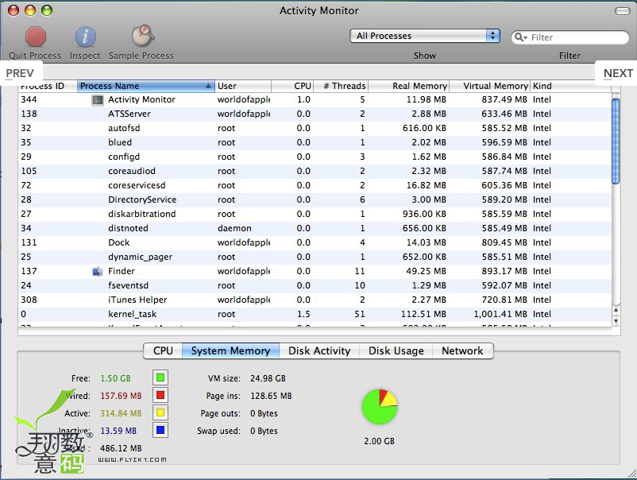637x480 pixels.
Task: Sort by Real Memory column header
Action: pos(409,86)
